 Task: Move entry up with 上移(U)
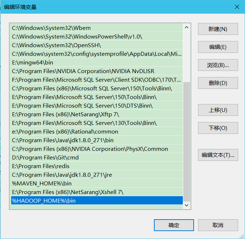(x=218, y=110)
